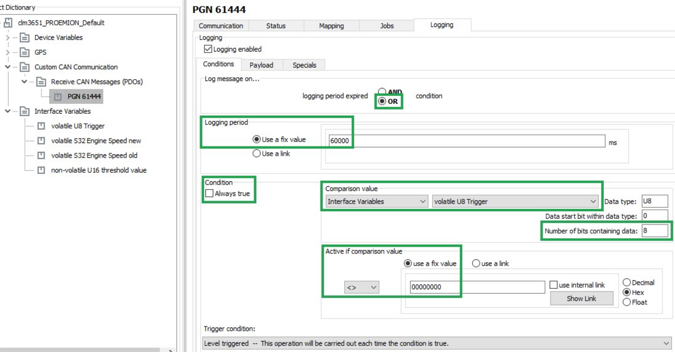675x352 pixels.
Task: Click the U16 threshold value variable icon
Action: tap(41, 170)
